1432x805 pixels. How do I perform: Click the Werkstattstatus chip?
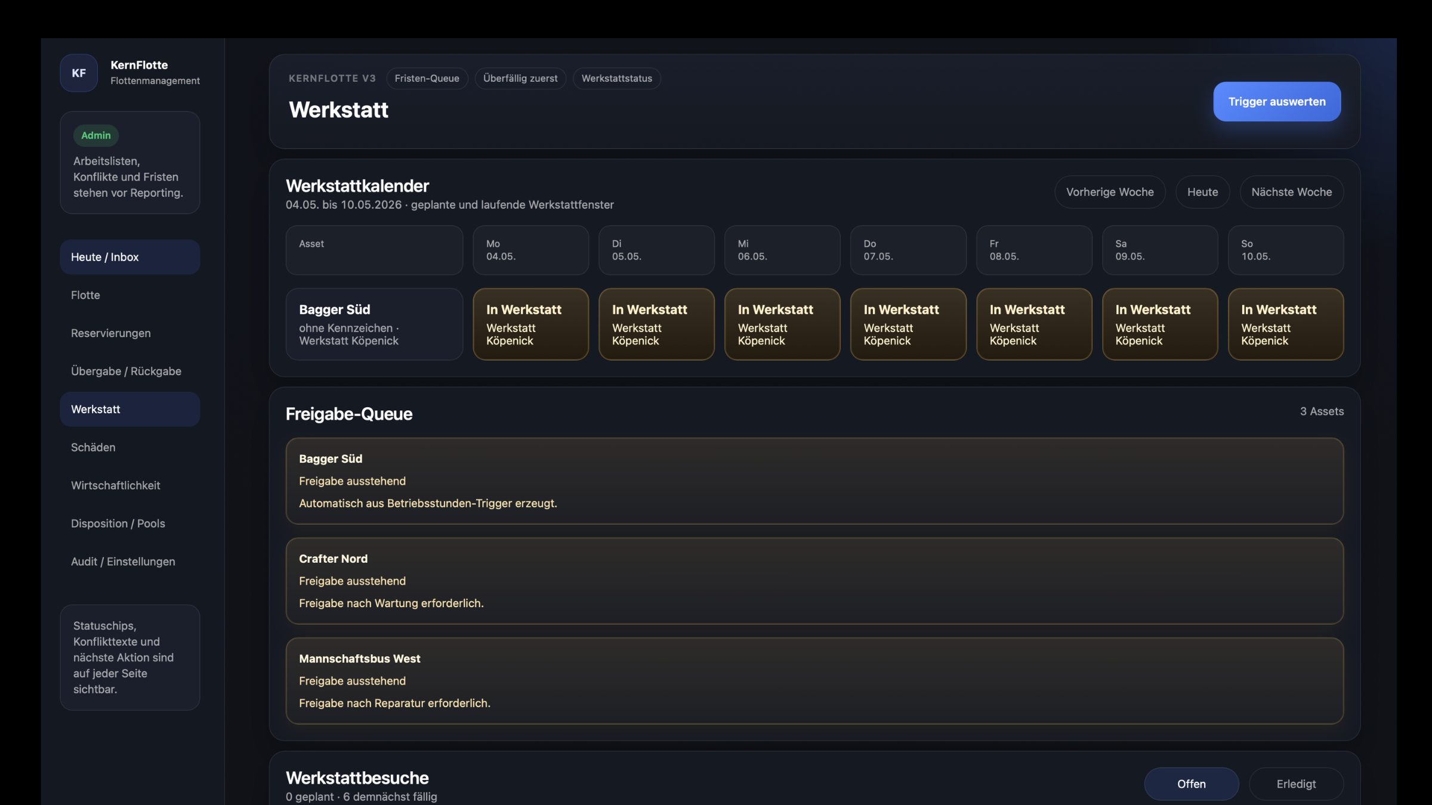[616, 78]
